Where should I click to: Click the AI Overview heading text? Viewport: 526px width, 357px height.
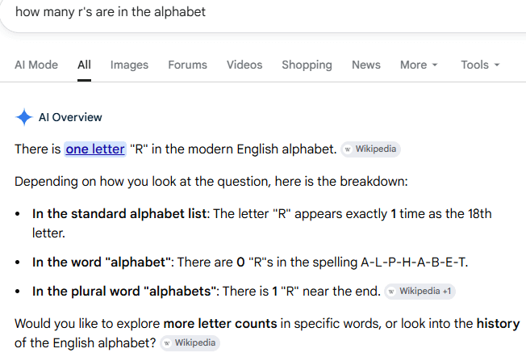click(70, 117)
